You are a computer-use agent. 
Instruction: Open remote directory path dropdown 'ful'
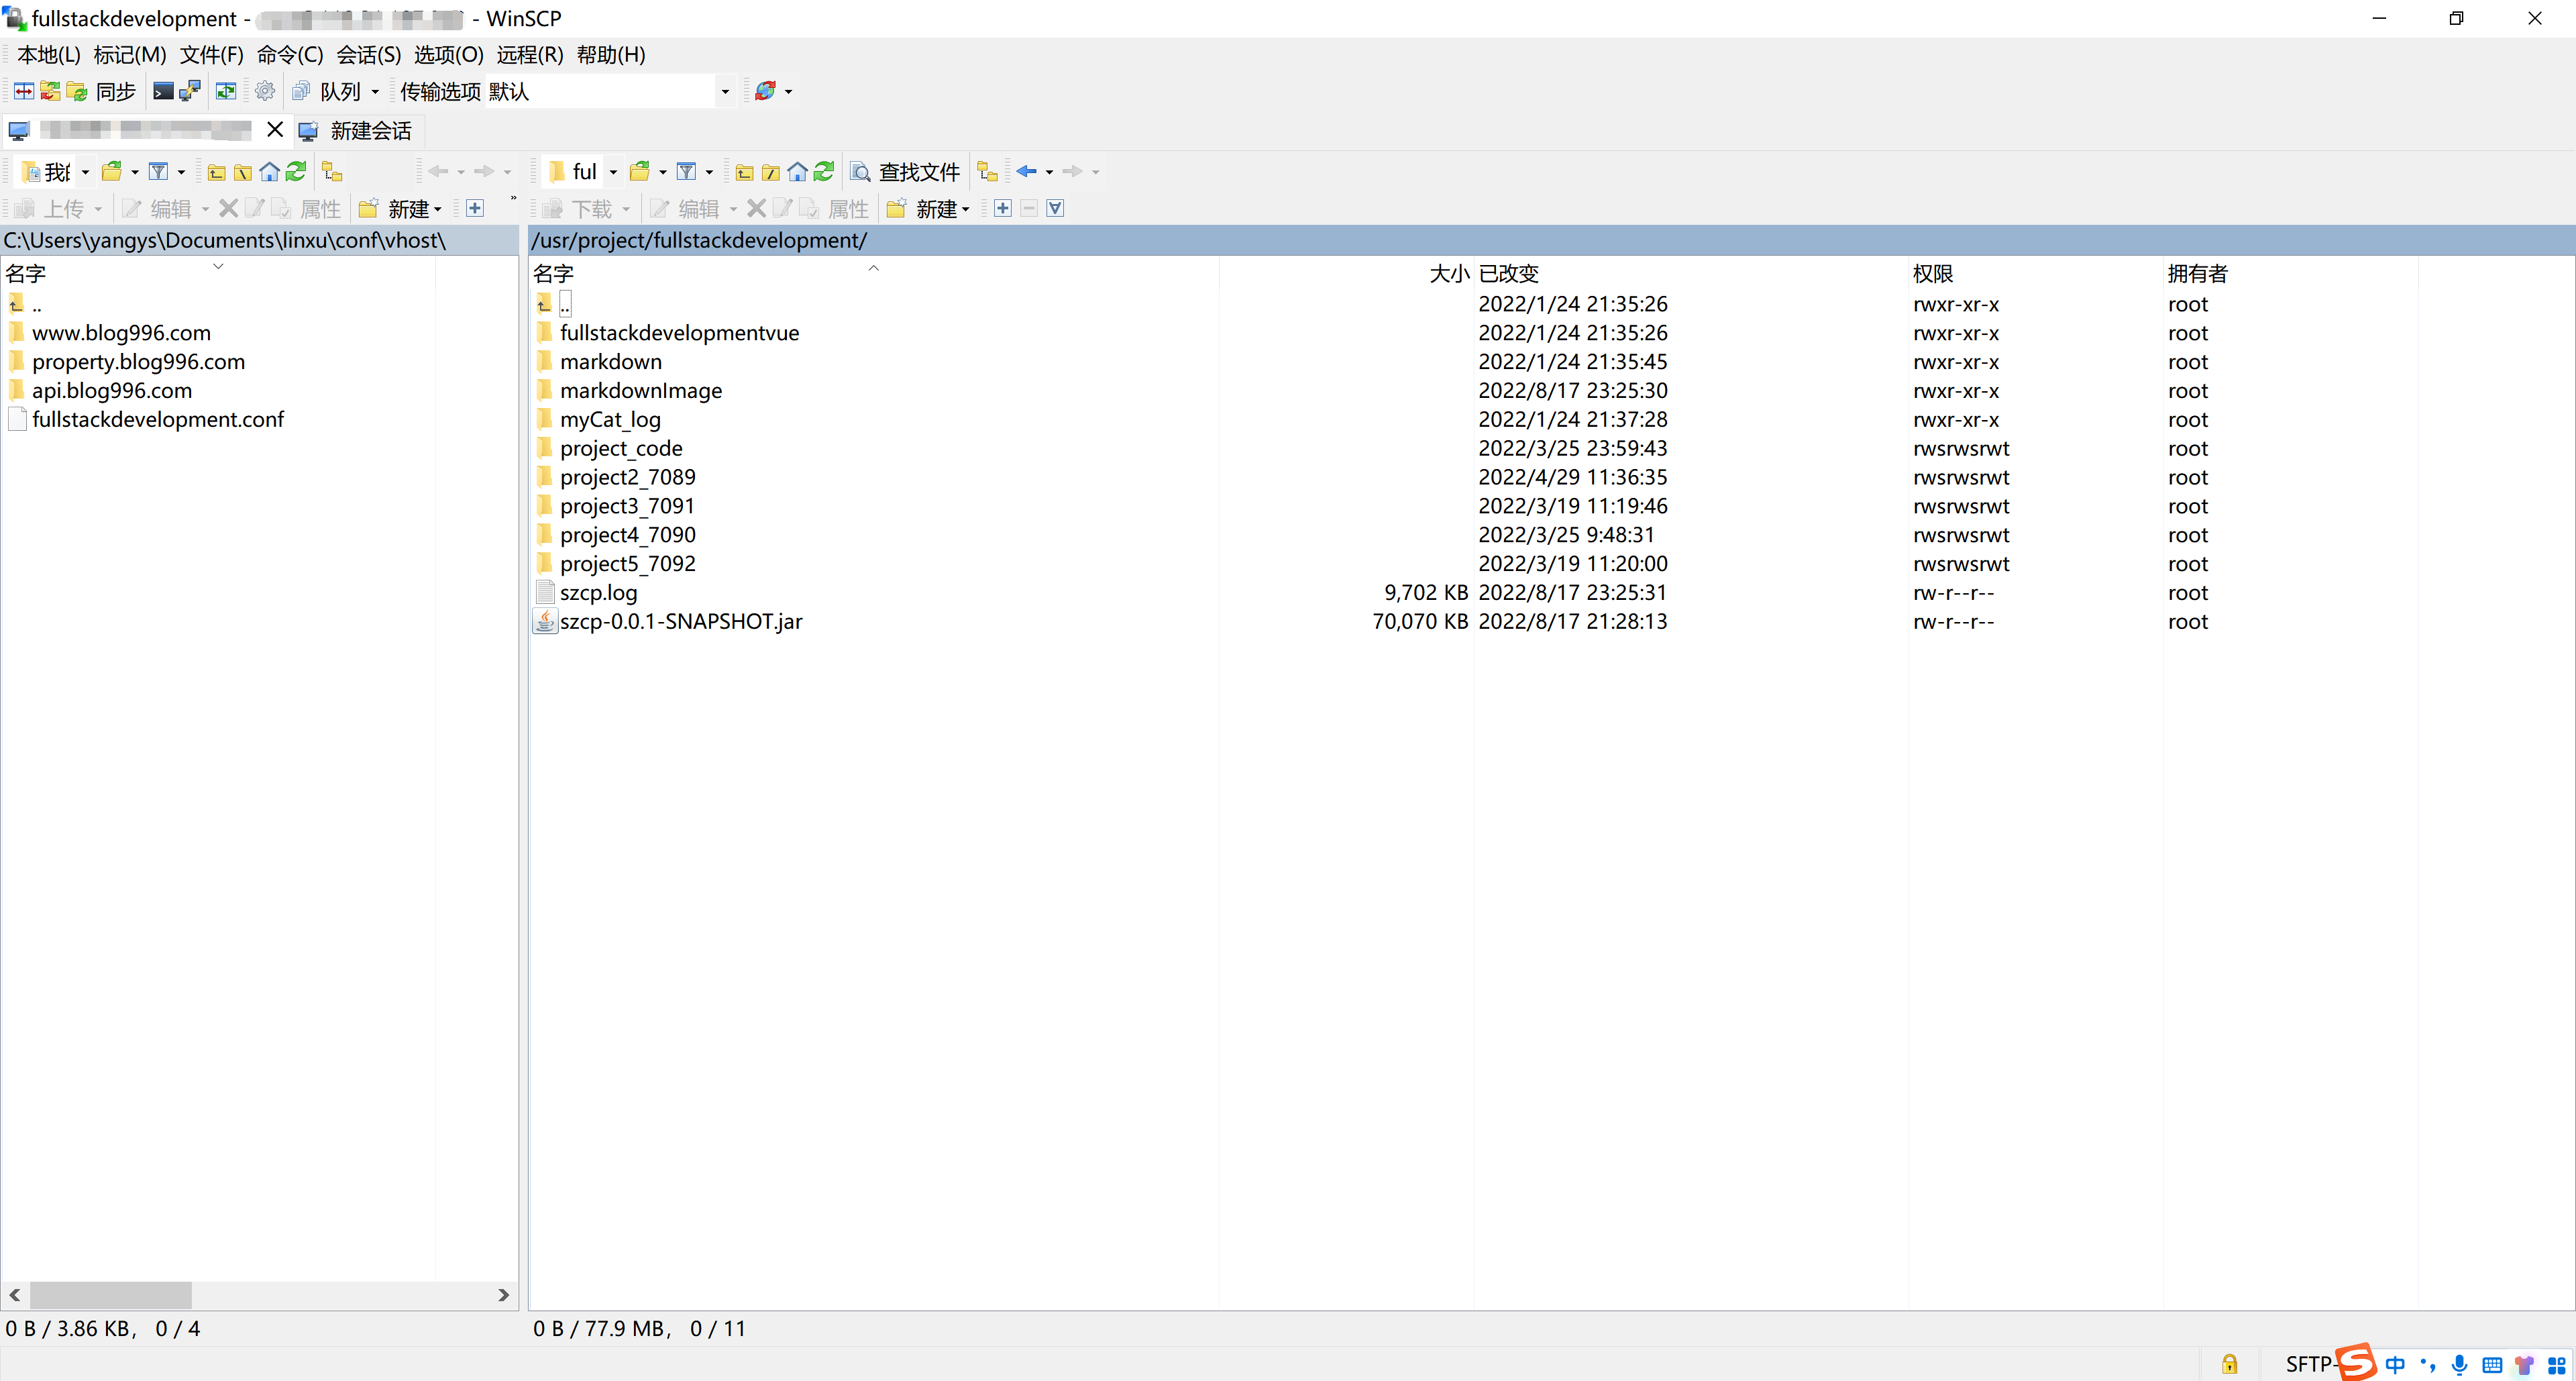(613, 172)
